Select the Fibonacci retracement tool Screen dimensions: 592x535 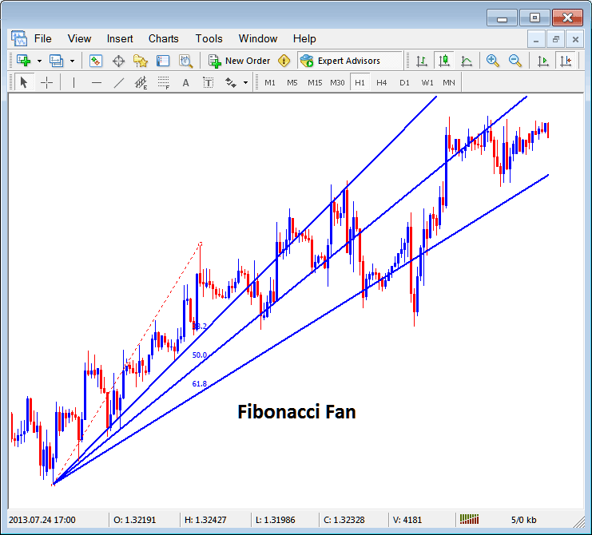tap(164, 82)
